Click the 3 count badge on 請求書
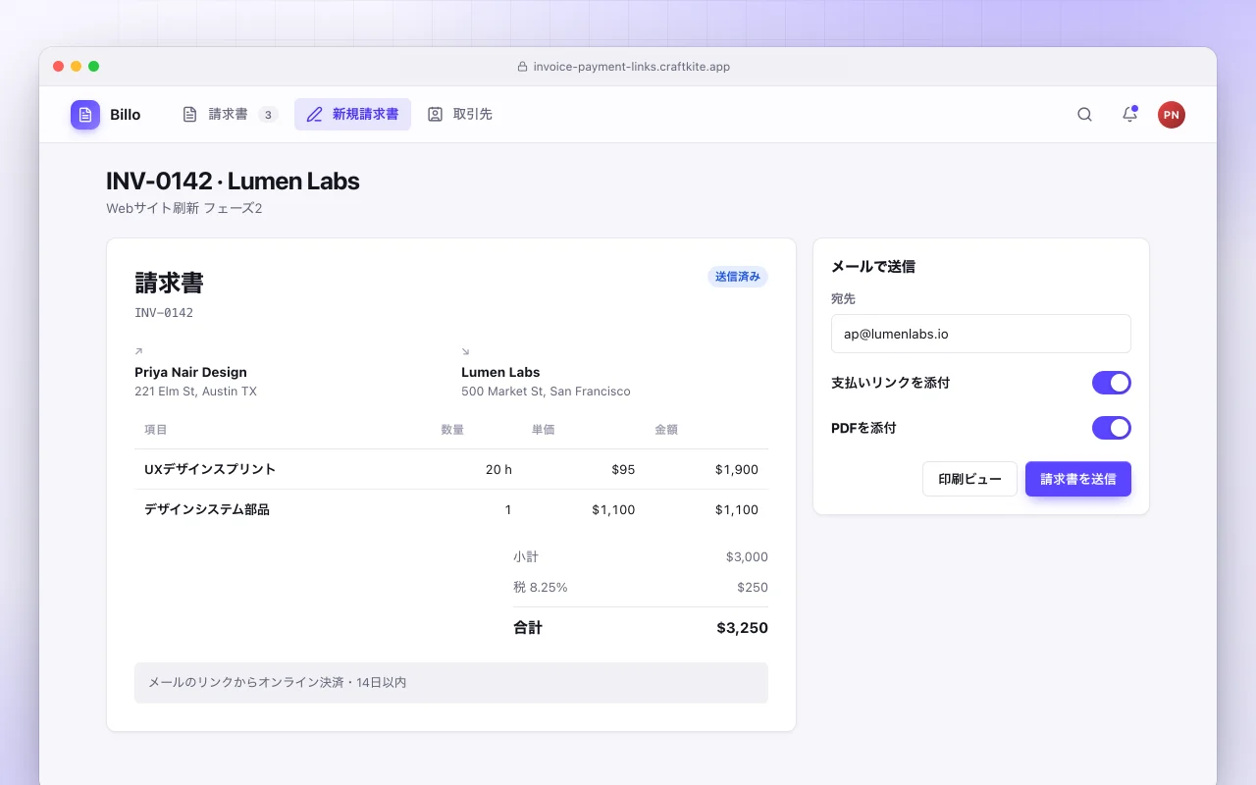The height and width of the screenshot is (785, 1256). [268, 115]
